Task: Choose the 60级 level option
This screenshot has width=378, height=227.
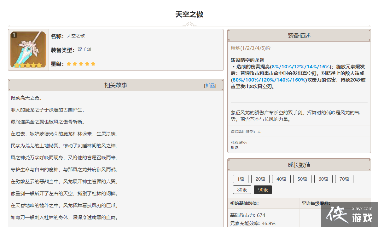Action: [x=323, y=179]
